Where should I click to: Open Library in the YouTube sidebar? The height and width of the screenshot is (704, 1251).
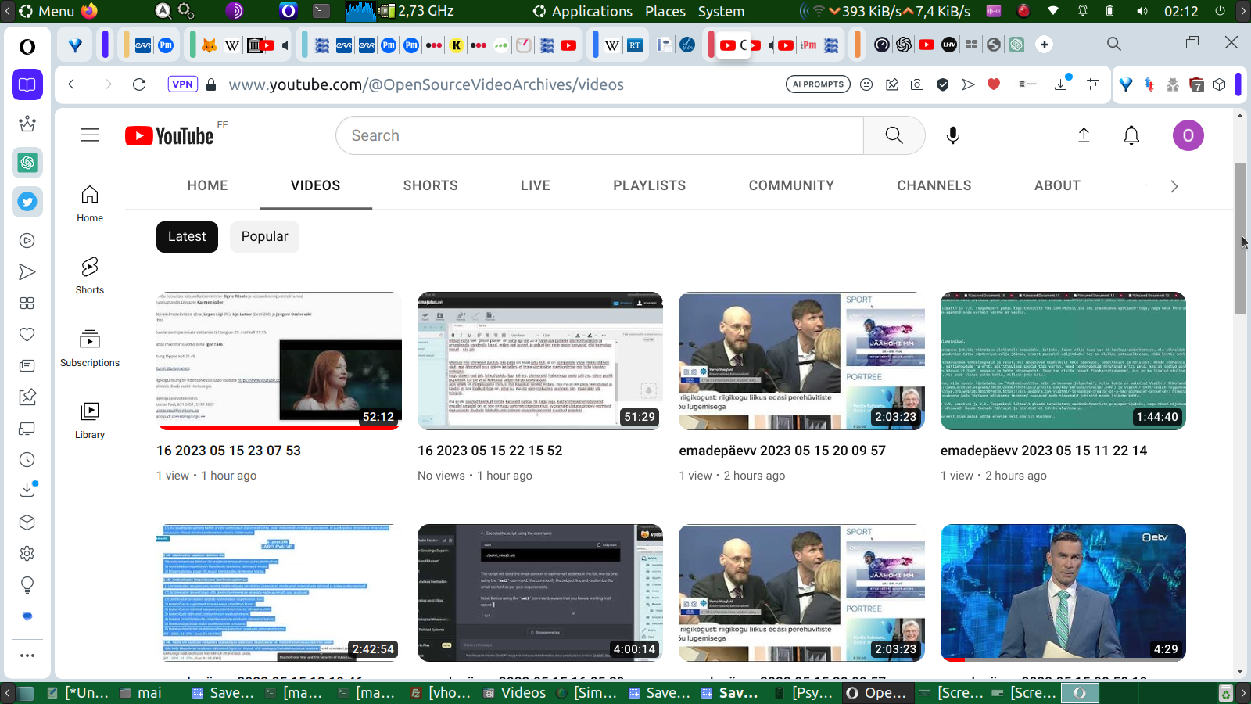pos(90,420)
